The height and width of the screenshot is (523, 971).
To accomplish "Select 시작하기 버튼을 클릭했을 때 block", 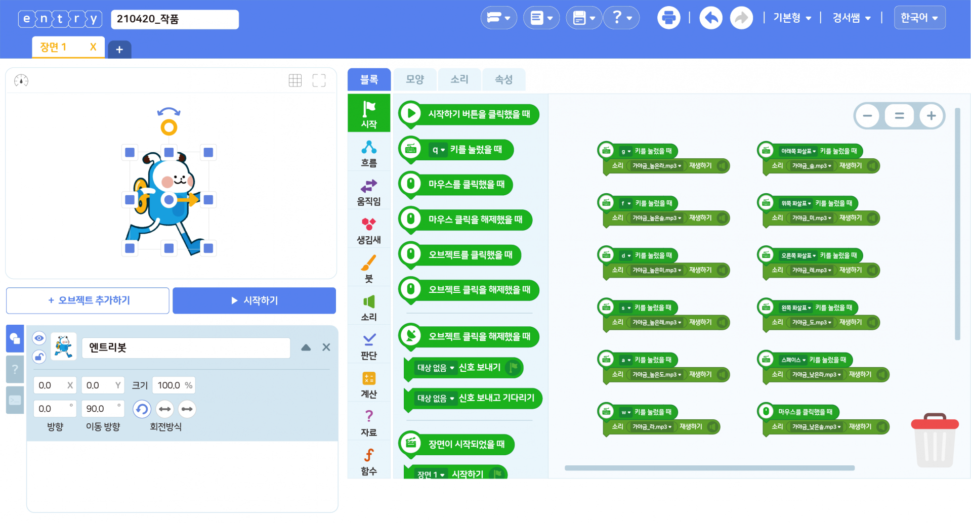I will pyautogui.click(x=469, y=114).
